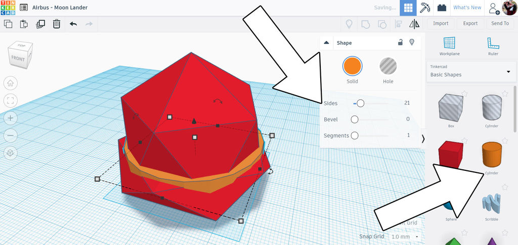Toggle orthographic perspective view cube icon
The width and height of the screenshot is (518, 245).
point(10,153)
